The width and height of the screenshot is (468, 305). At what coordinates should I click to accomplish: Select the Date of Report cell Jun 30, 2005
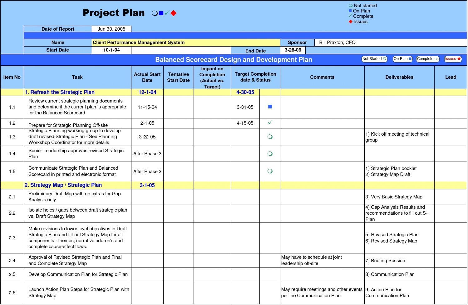tap(111, 29)
